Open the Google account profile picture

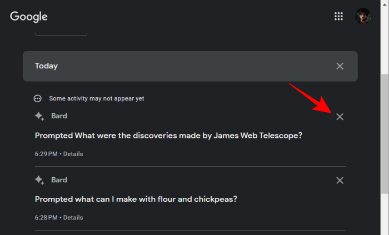pyautogui.click(x=363, y=16)
